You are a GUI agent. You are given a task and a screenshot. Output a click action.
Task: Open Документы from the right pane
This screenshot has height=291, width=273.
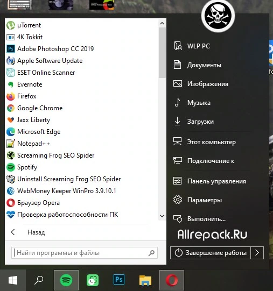(197, 65)
